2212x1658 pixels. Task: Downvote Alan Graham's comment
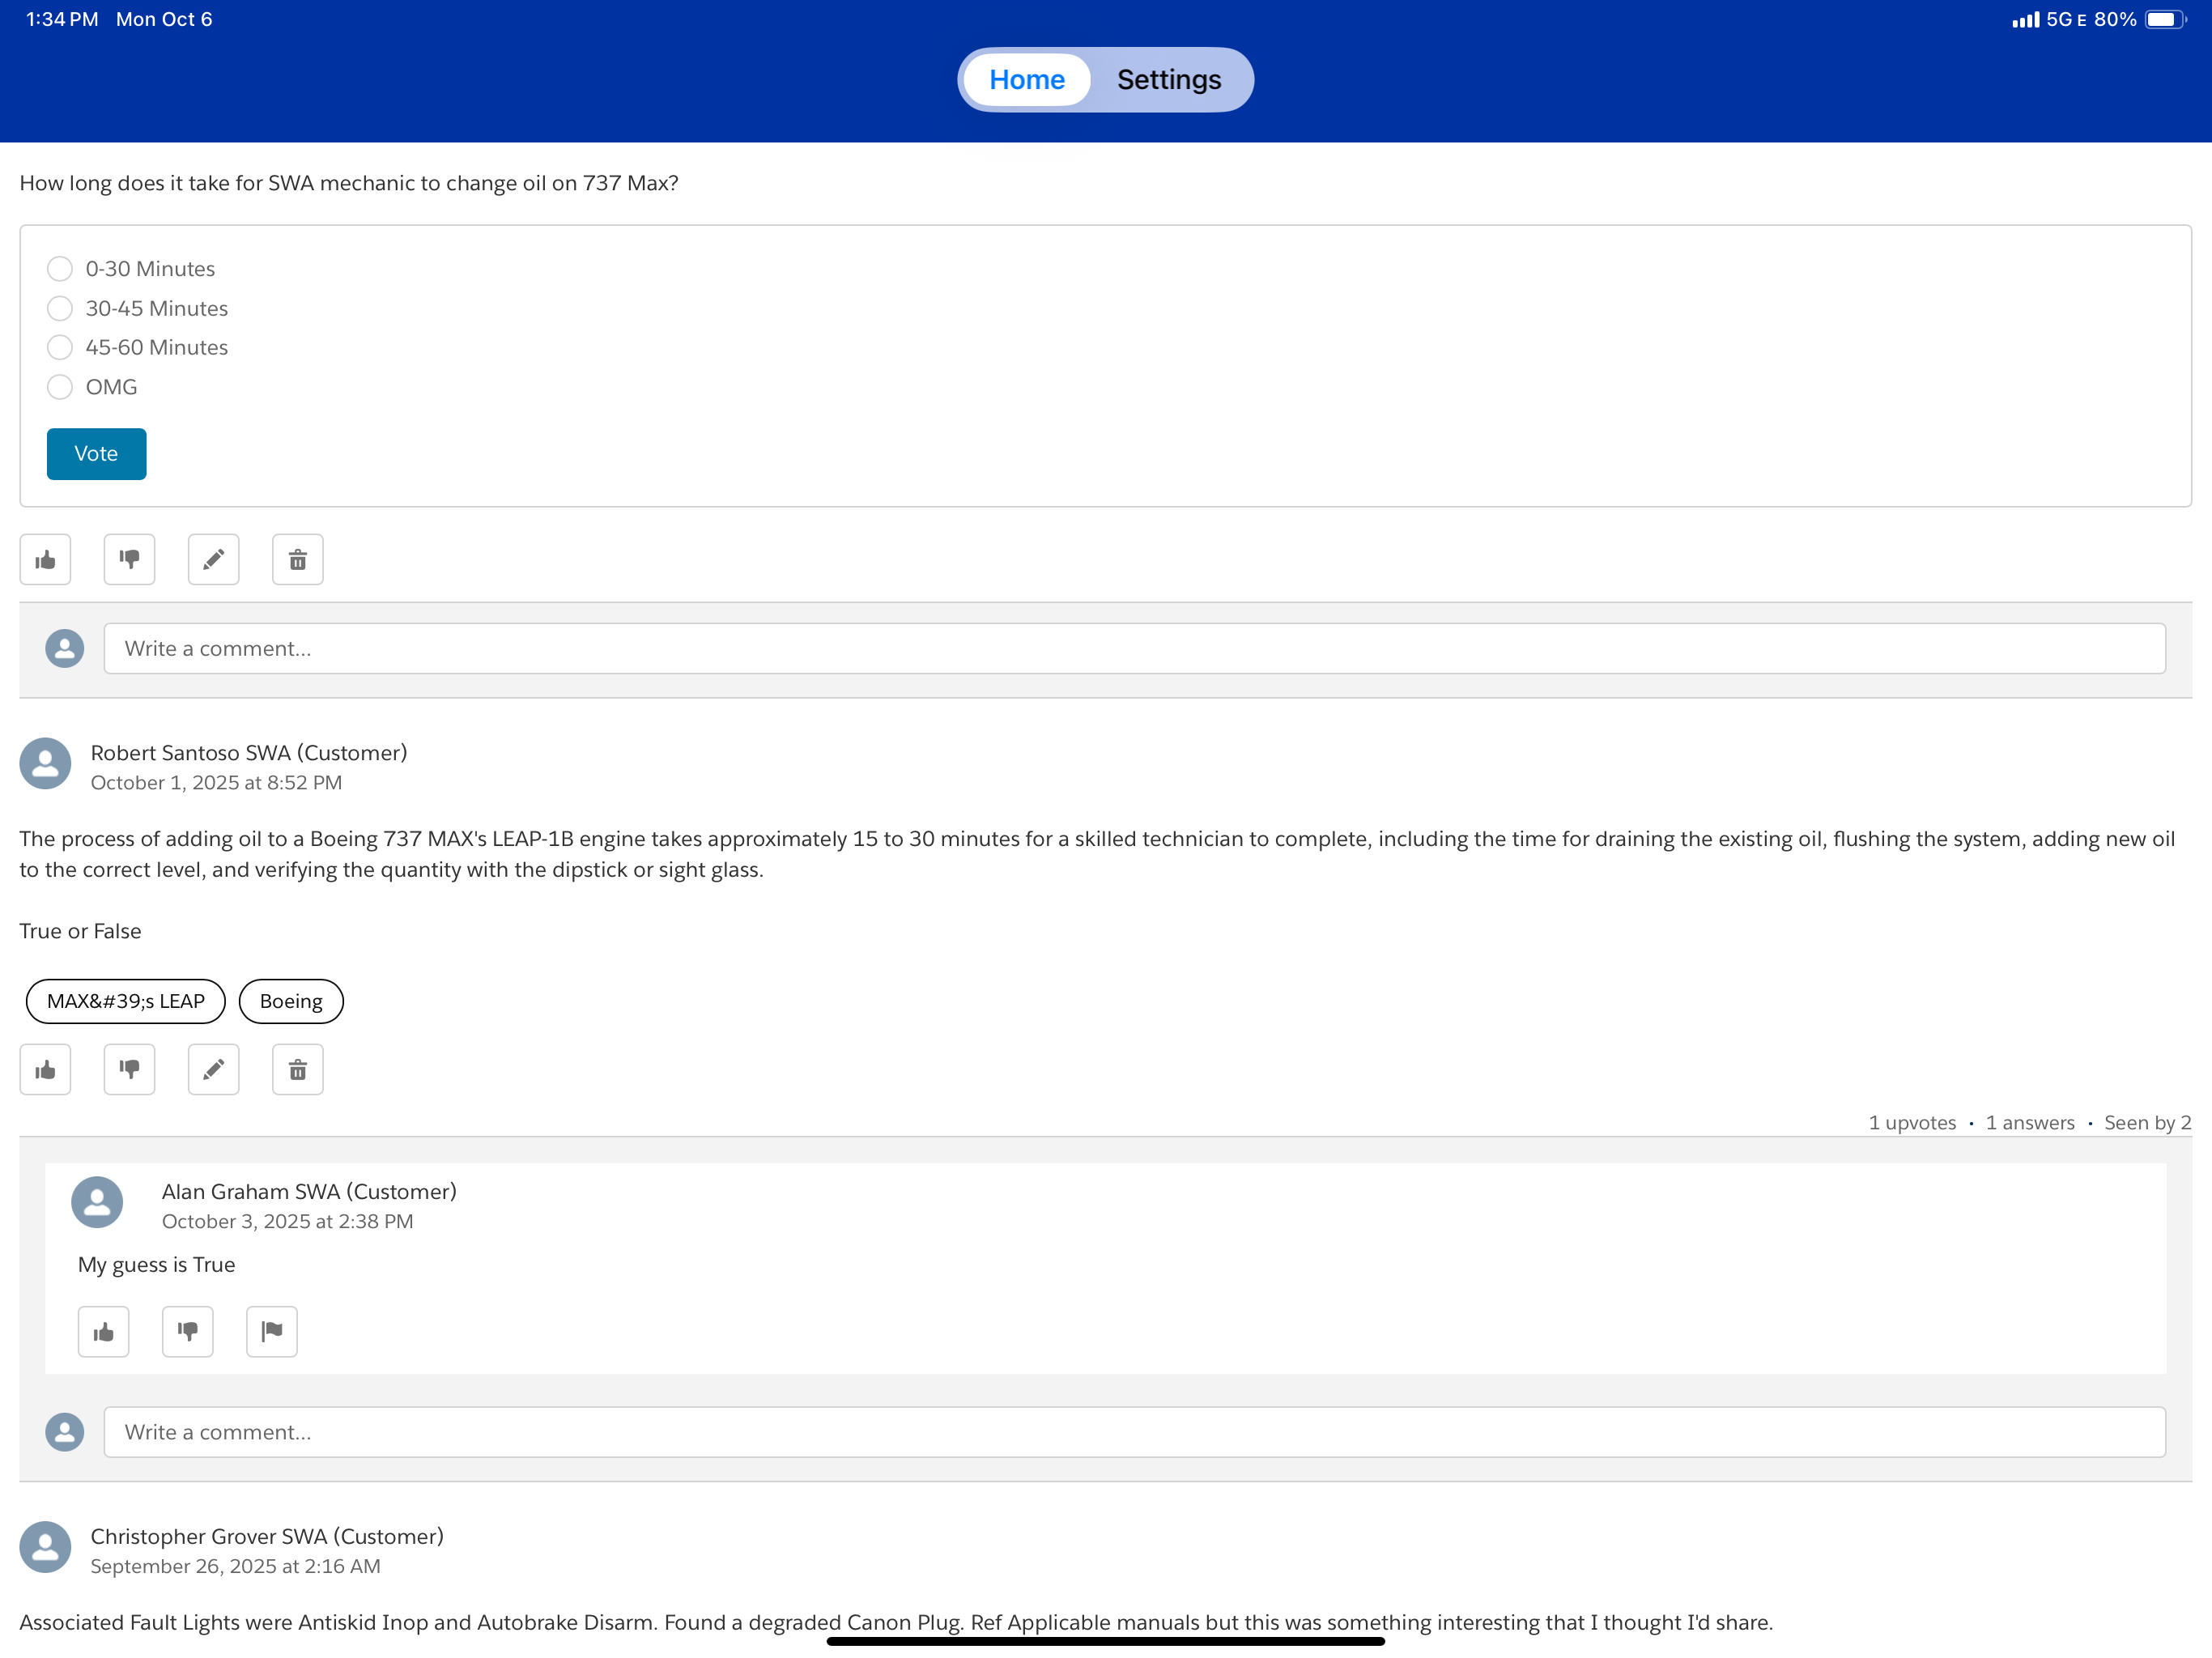click(188, 1332)
